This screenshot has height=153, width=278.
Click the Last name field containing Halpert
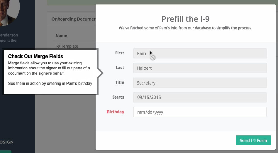click(200, 68)
